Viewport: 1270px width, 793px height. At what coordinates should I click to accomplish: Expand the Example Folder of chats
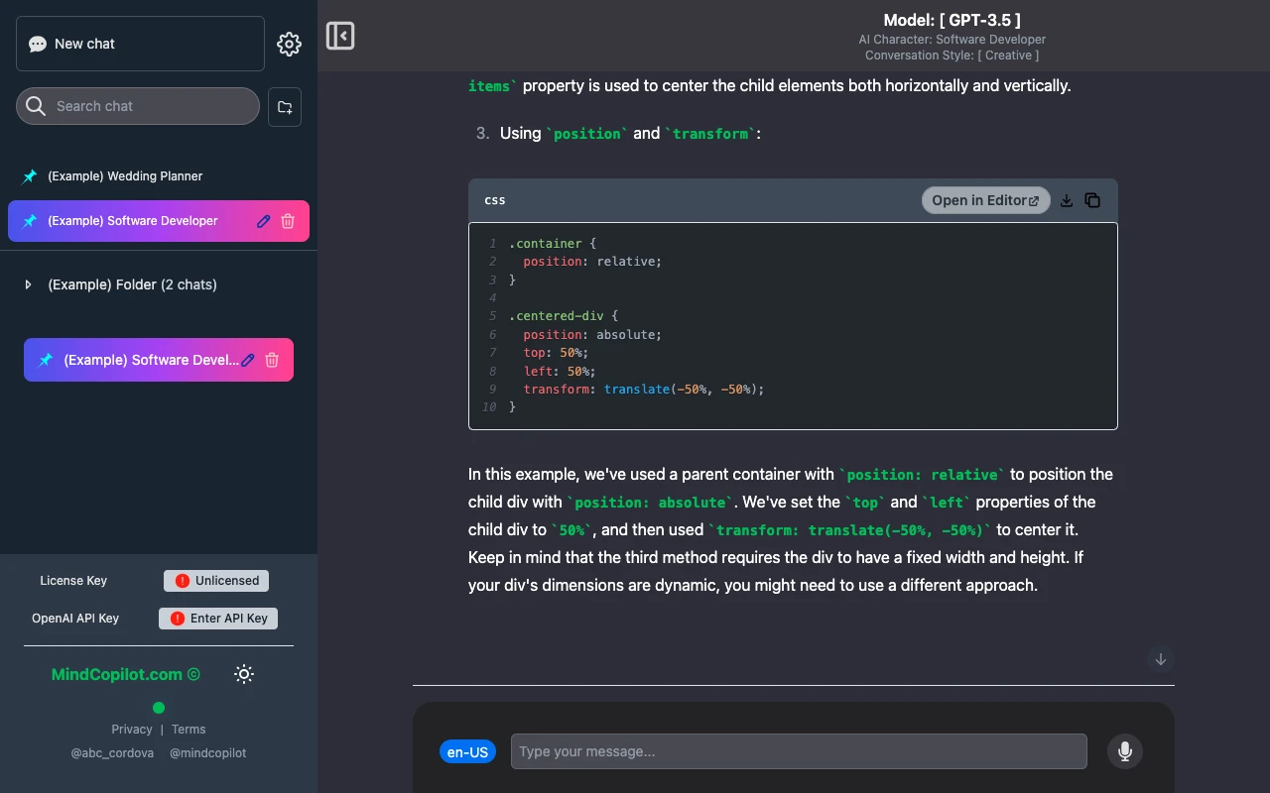29,284
